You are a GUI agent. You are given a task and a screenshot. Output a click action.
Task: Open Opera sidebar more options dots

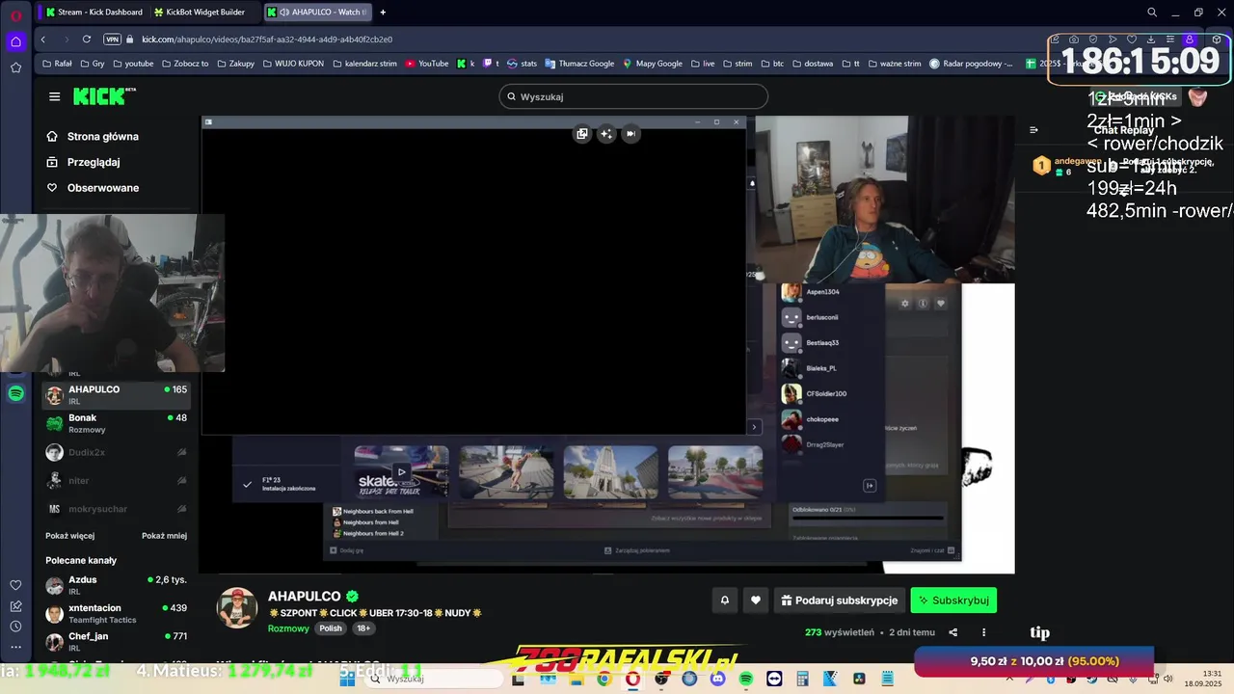pos(15,647)
